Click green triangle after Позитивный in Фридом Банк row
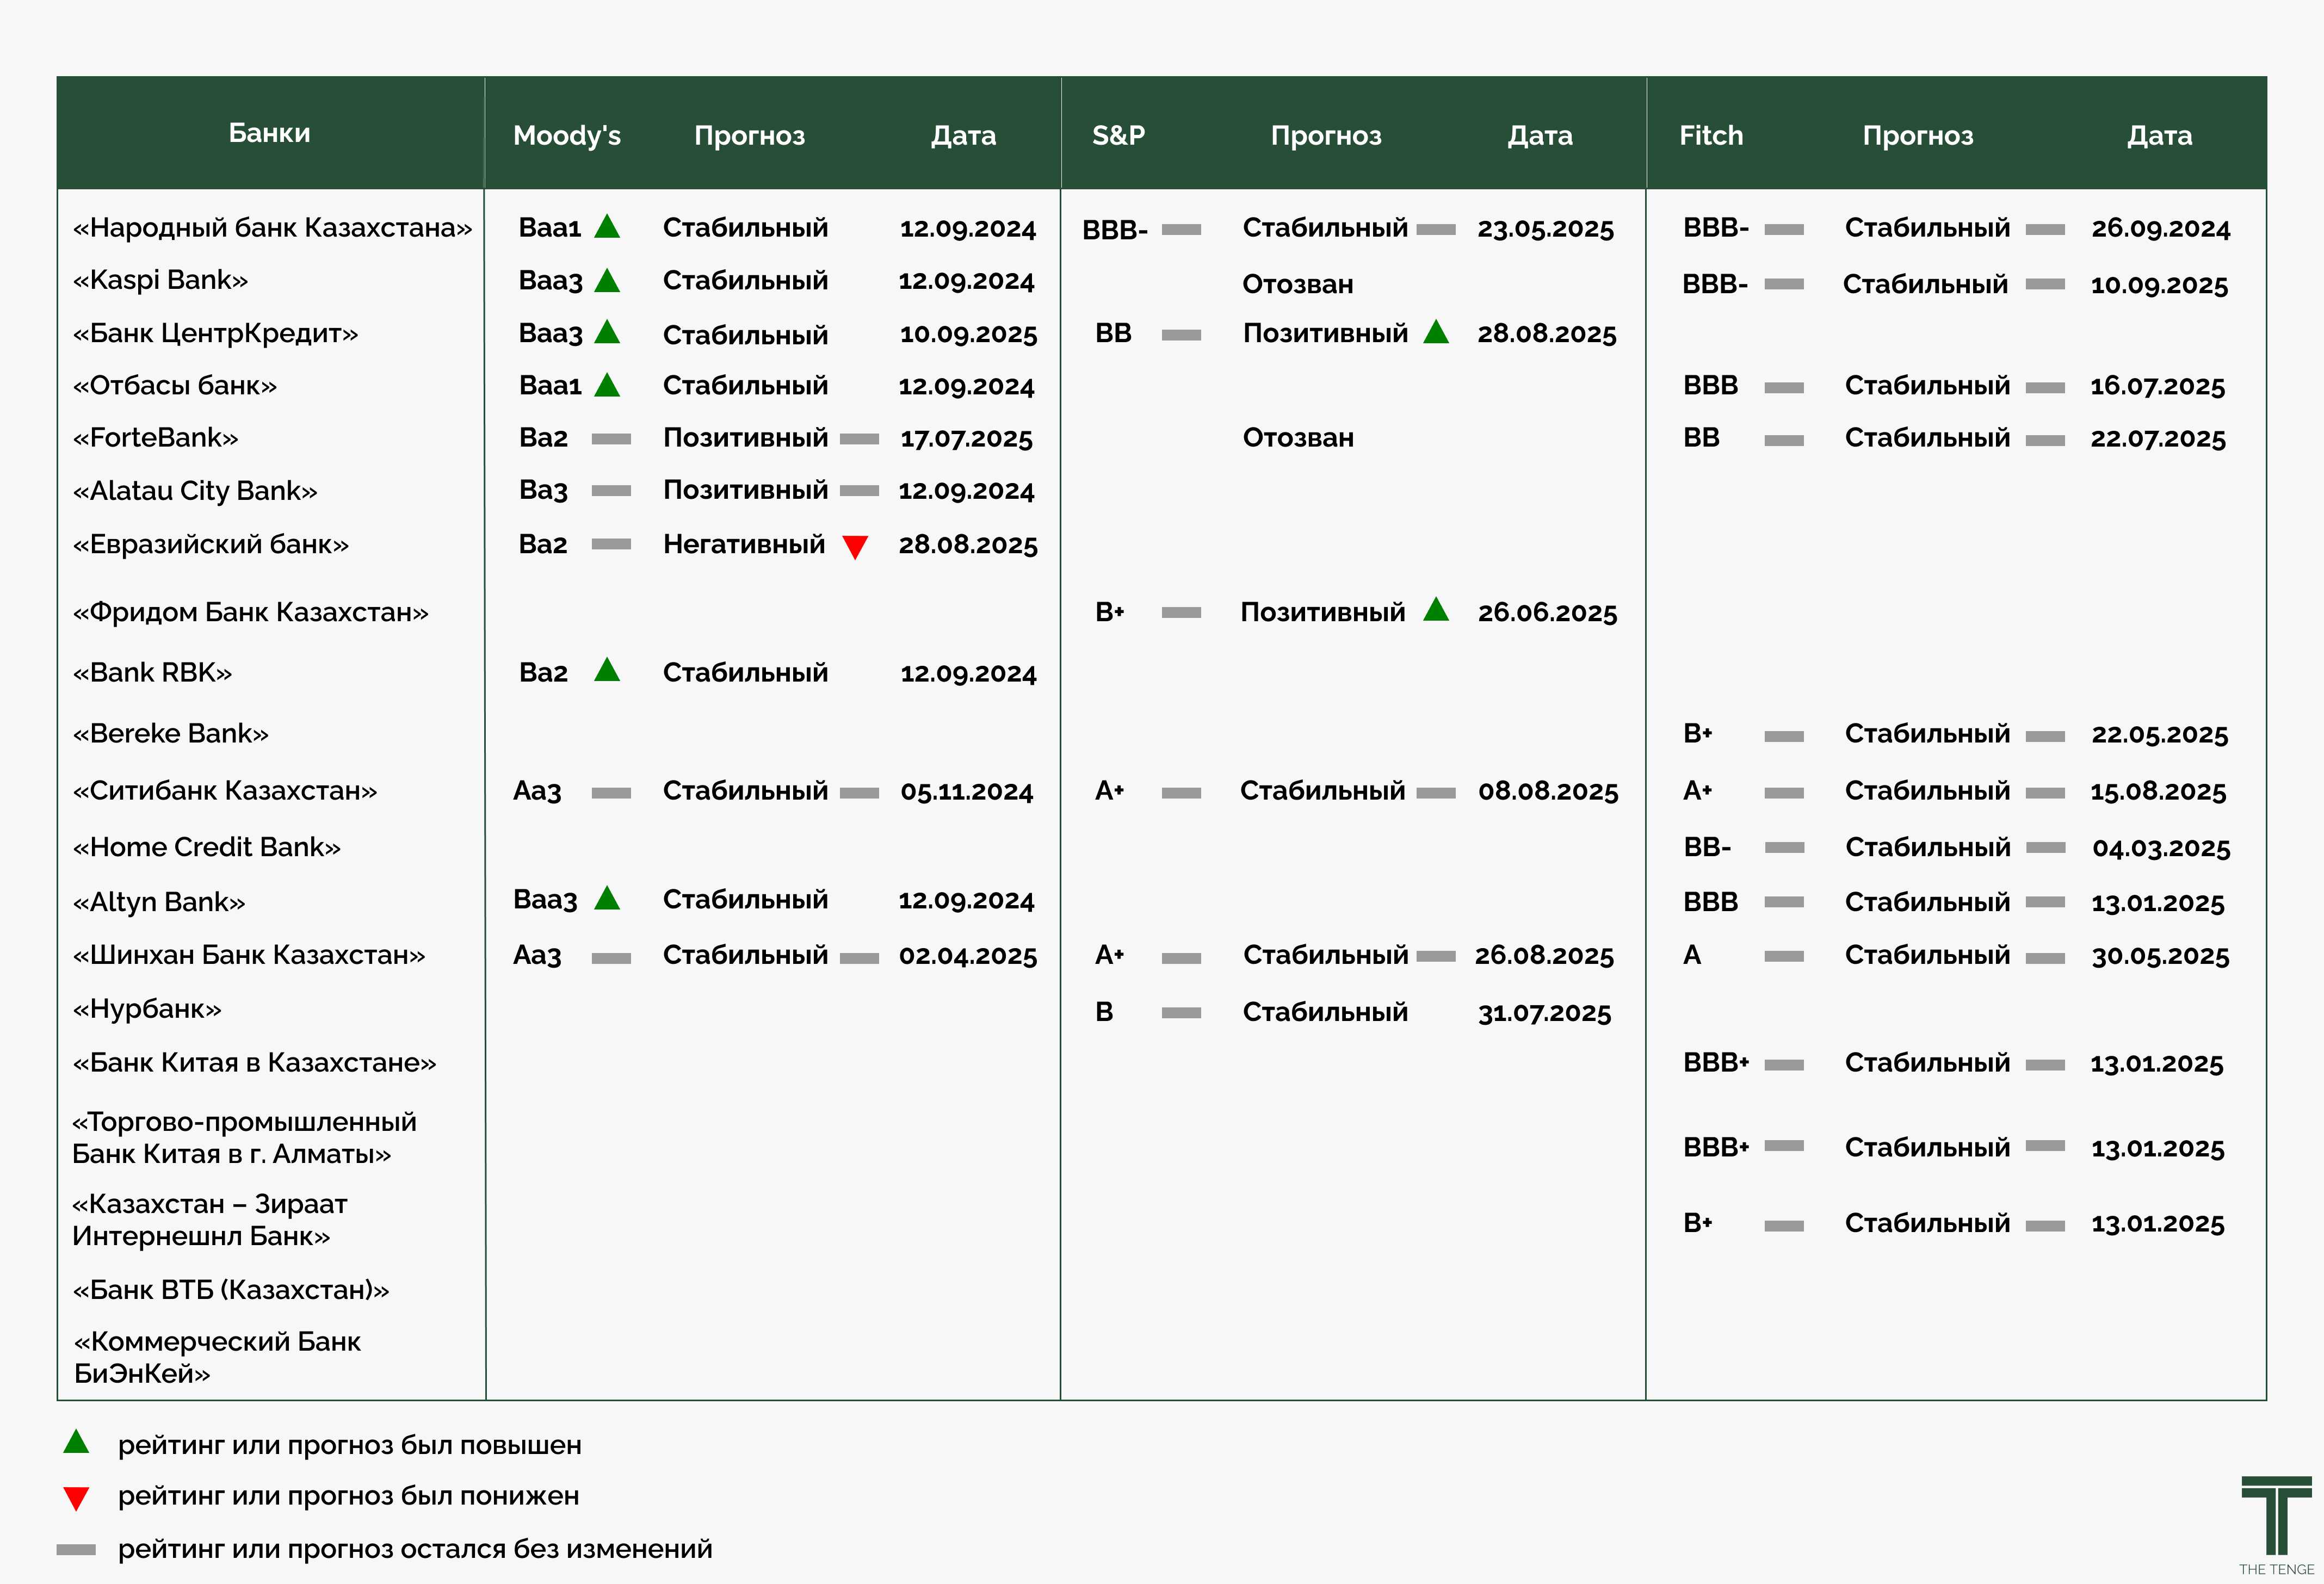This screenshot has width=2324, height=1584. (x=1436, y=609)
